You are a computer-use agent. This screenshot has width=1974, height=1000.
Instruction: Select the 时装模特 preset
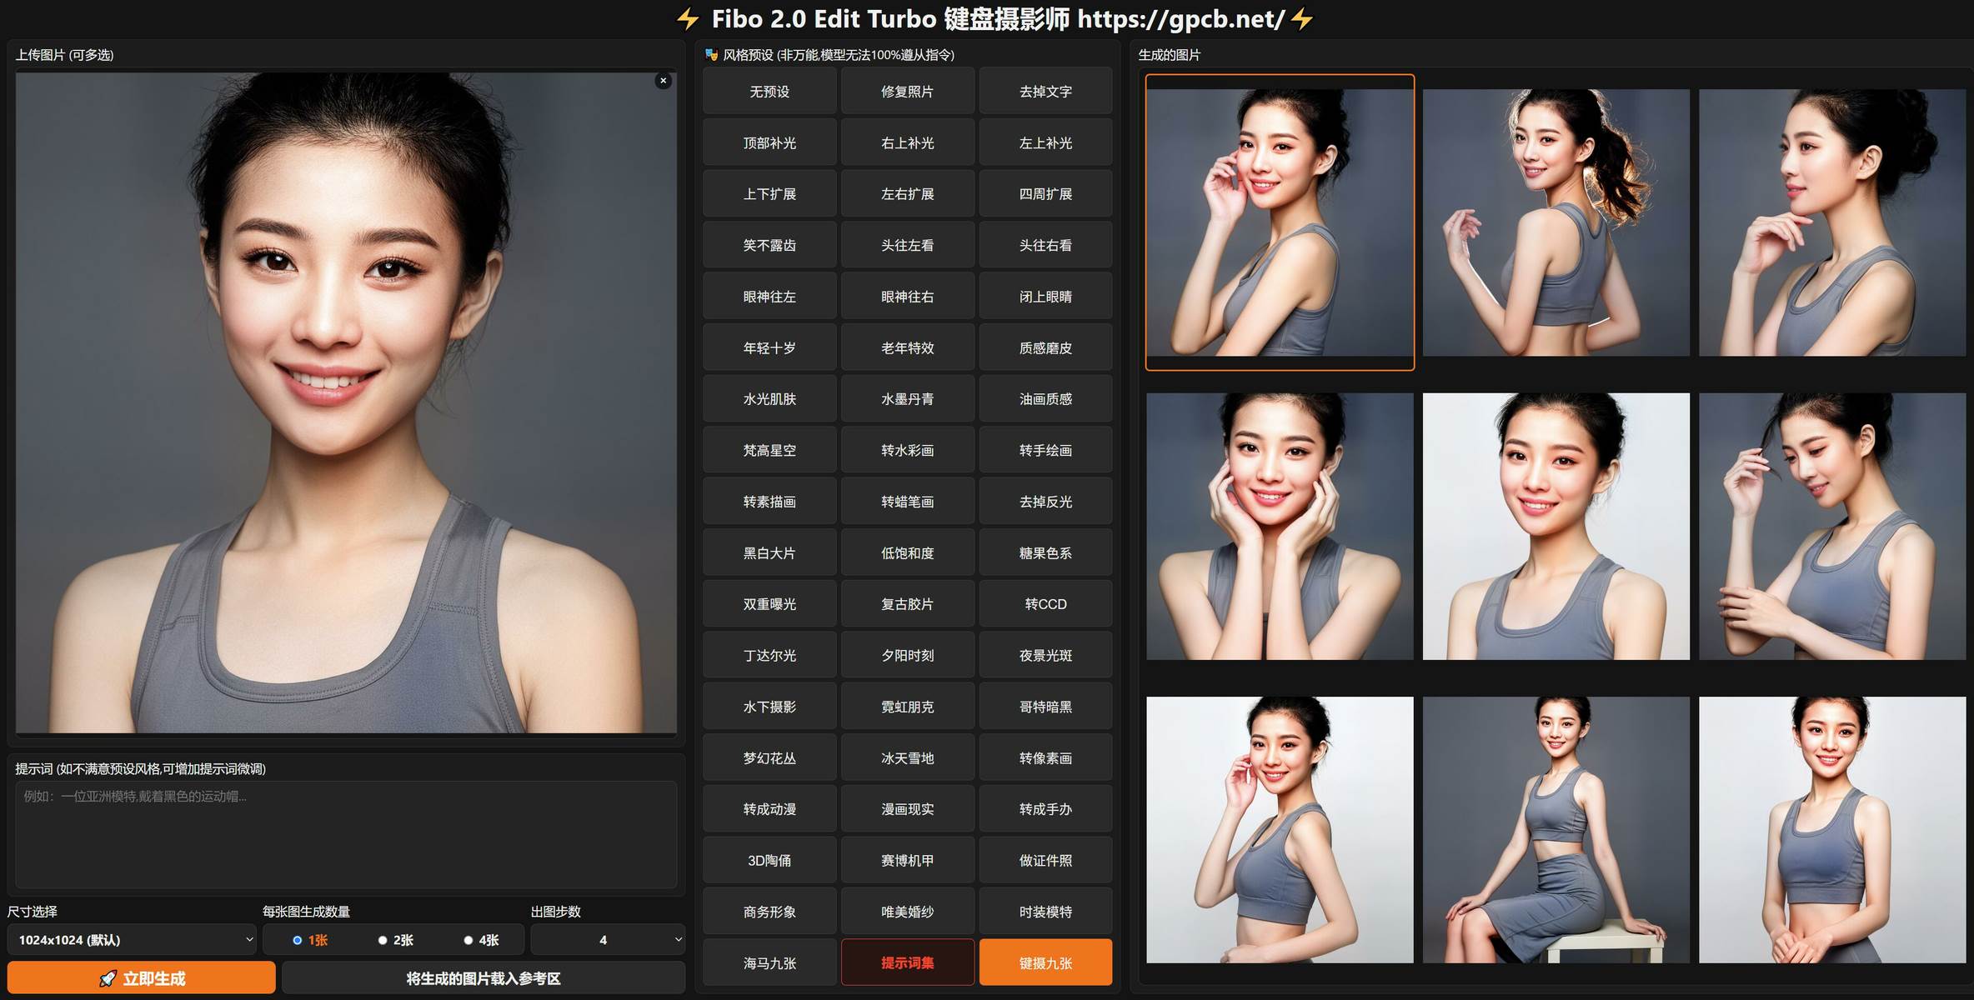point(1045,912)
